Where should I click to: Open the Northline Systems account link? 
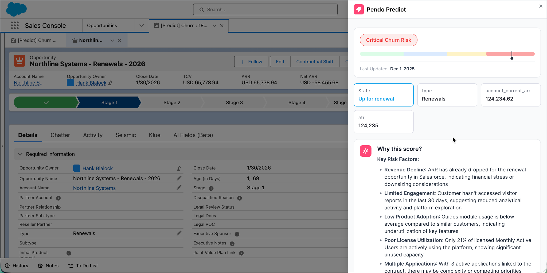point(94,188)
